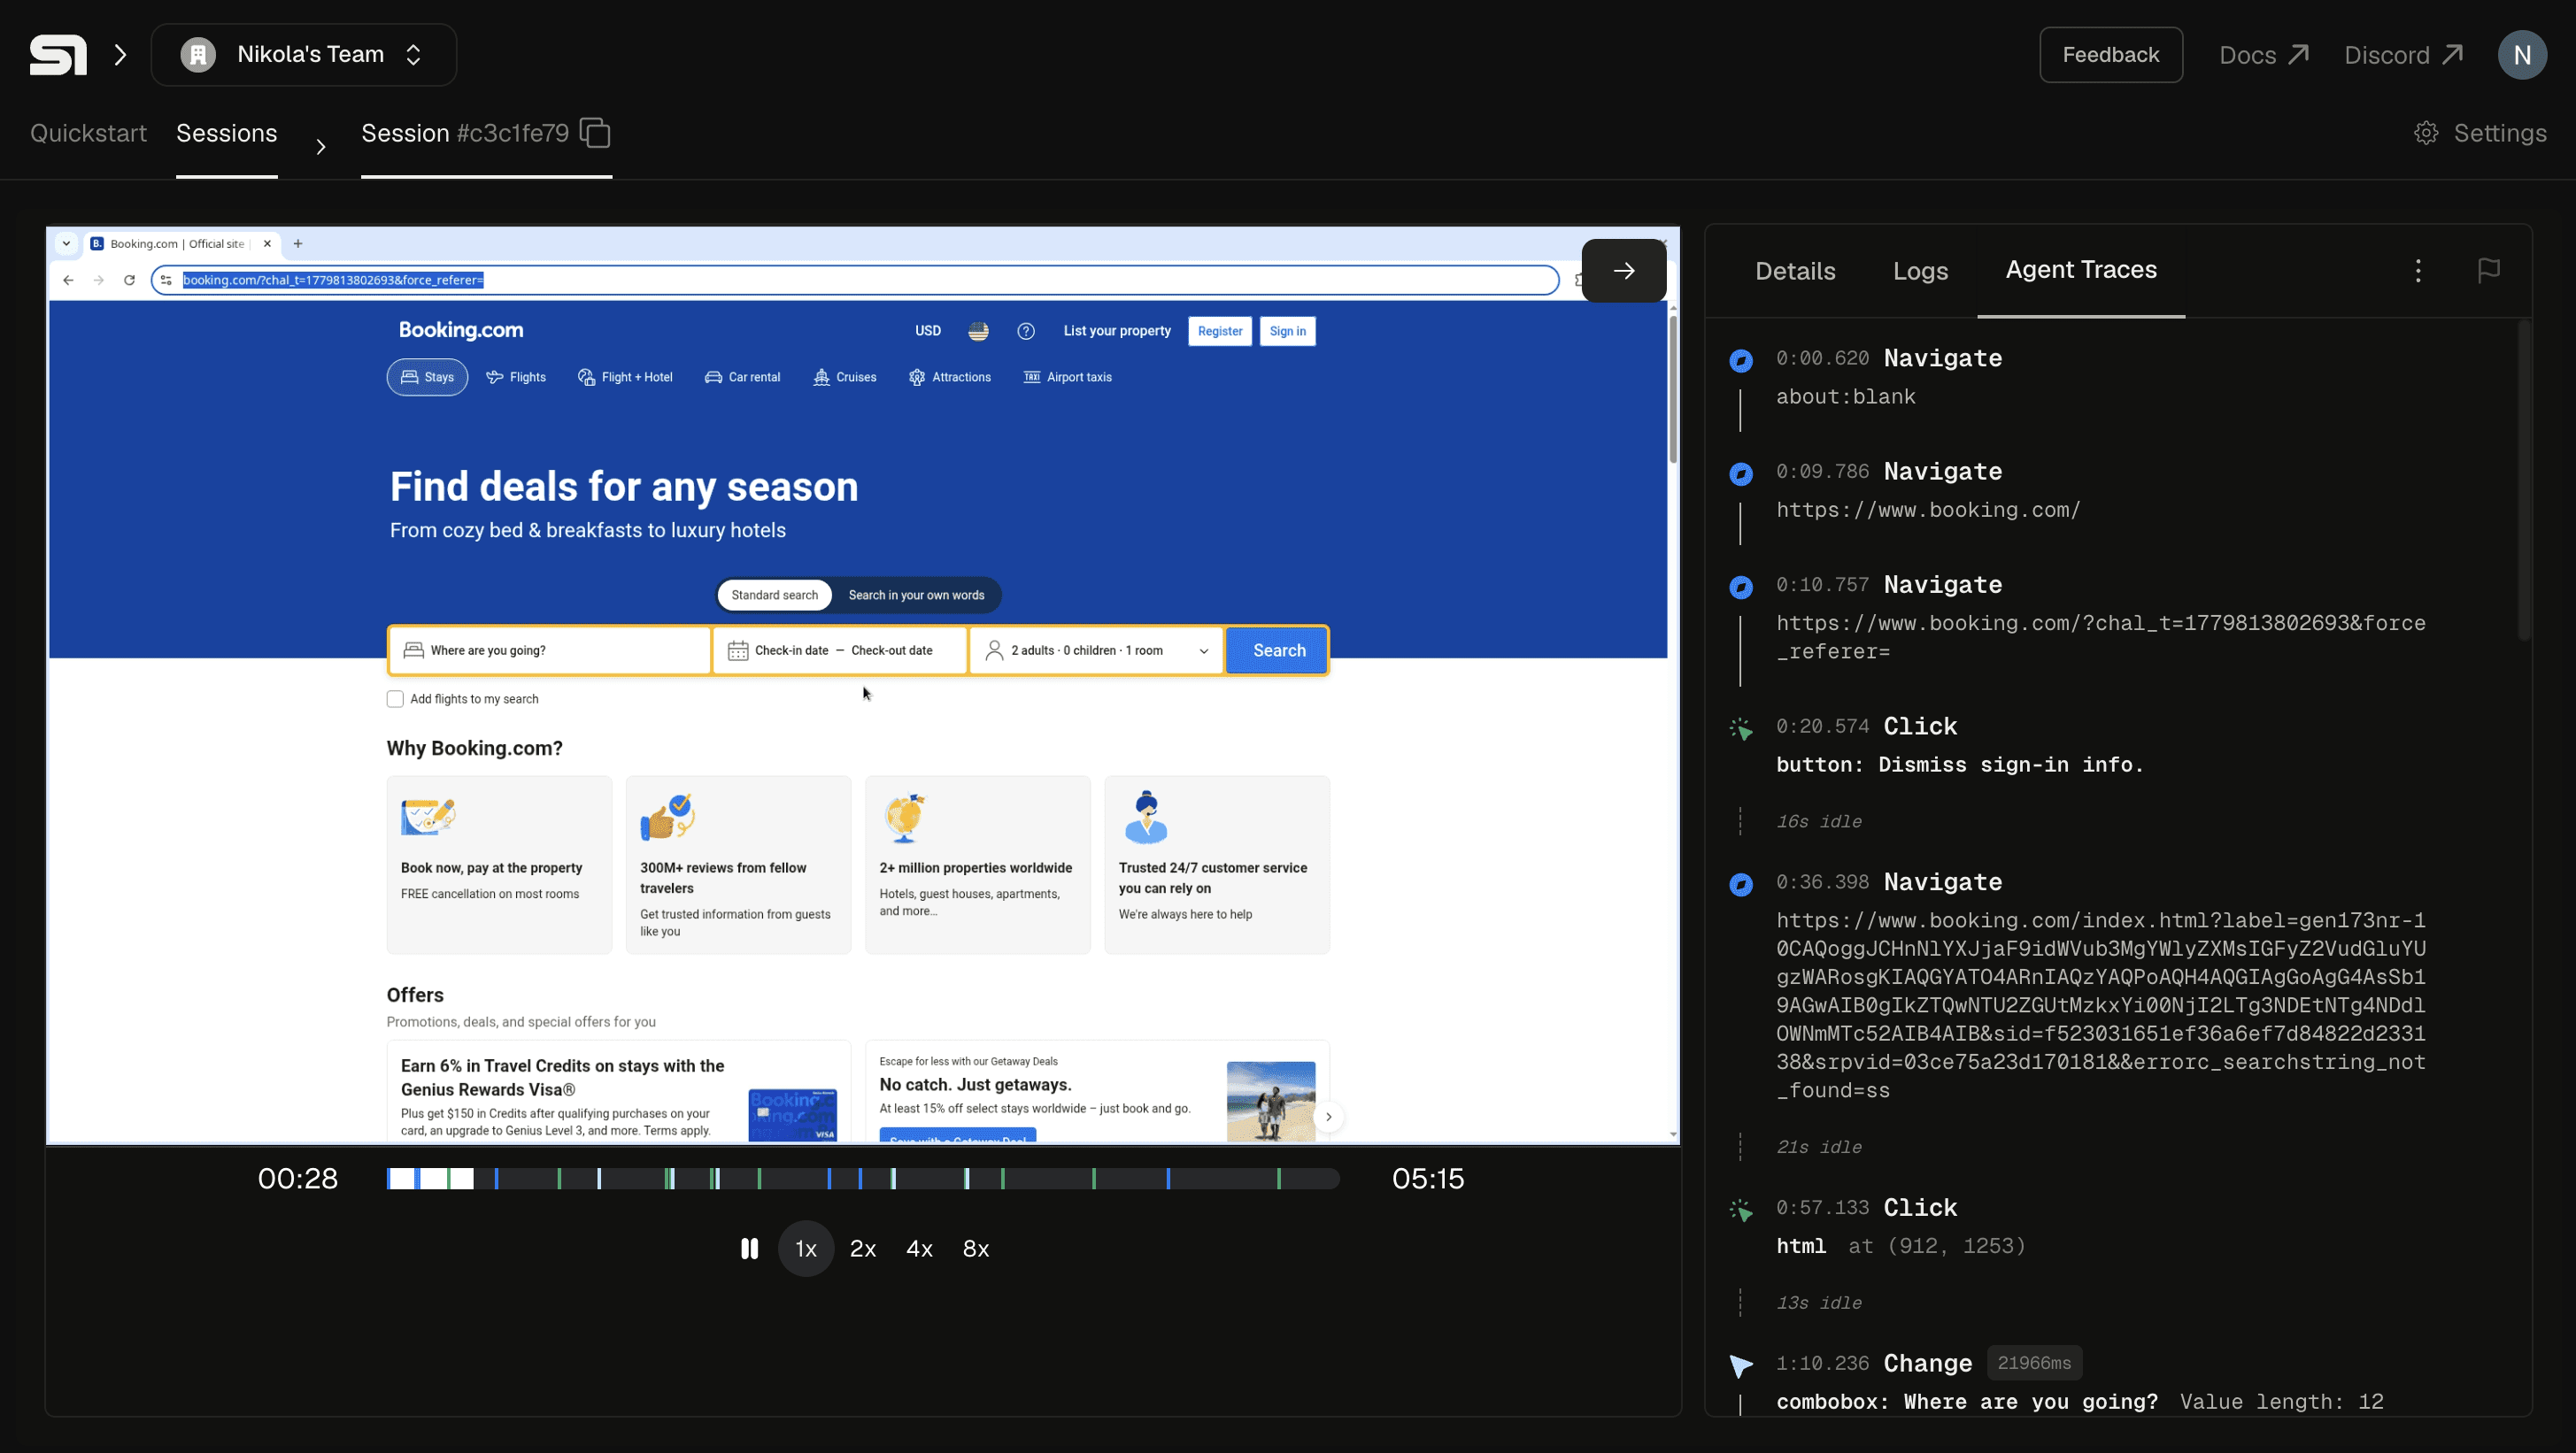Open Booking.com help question mark icon

tap(1026, 331)
